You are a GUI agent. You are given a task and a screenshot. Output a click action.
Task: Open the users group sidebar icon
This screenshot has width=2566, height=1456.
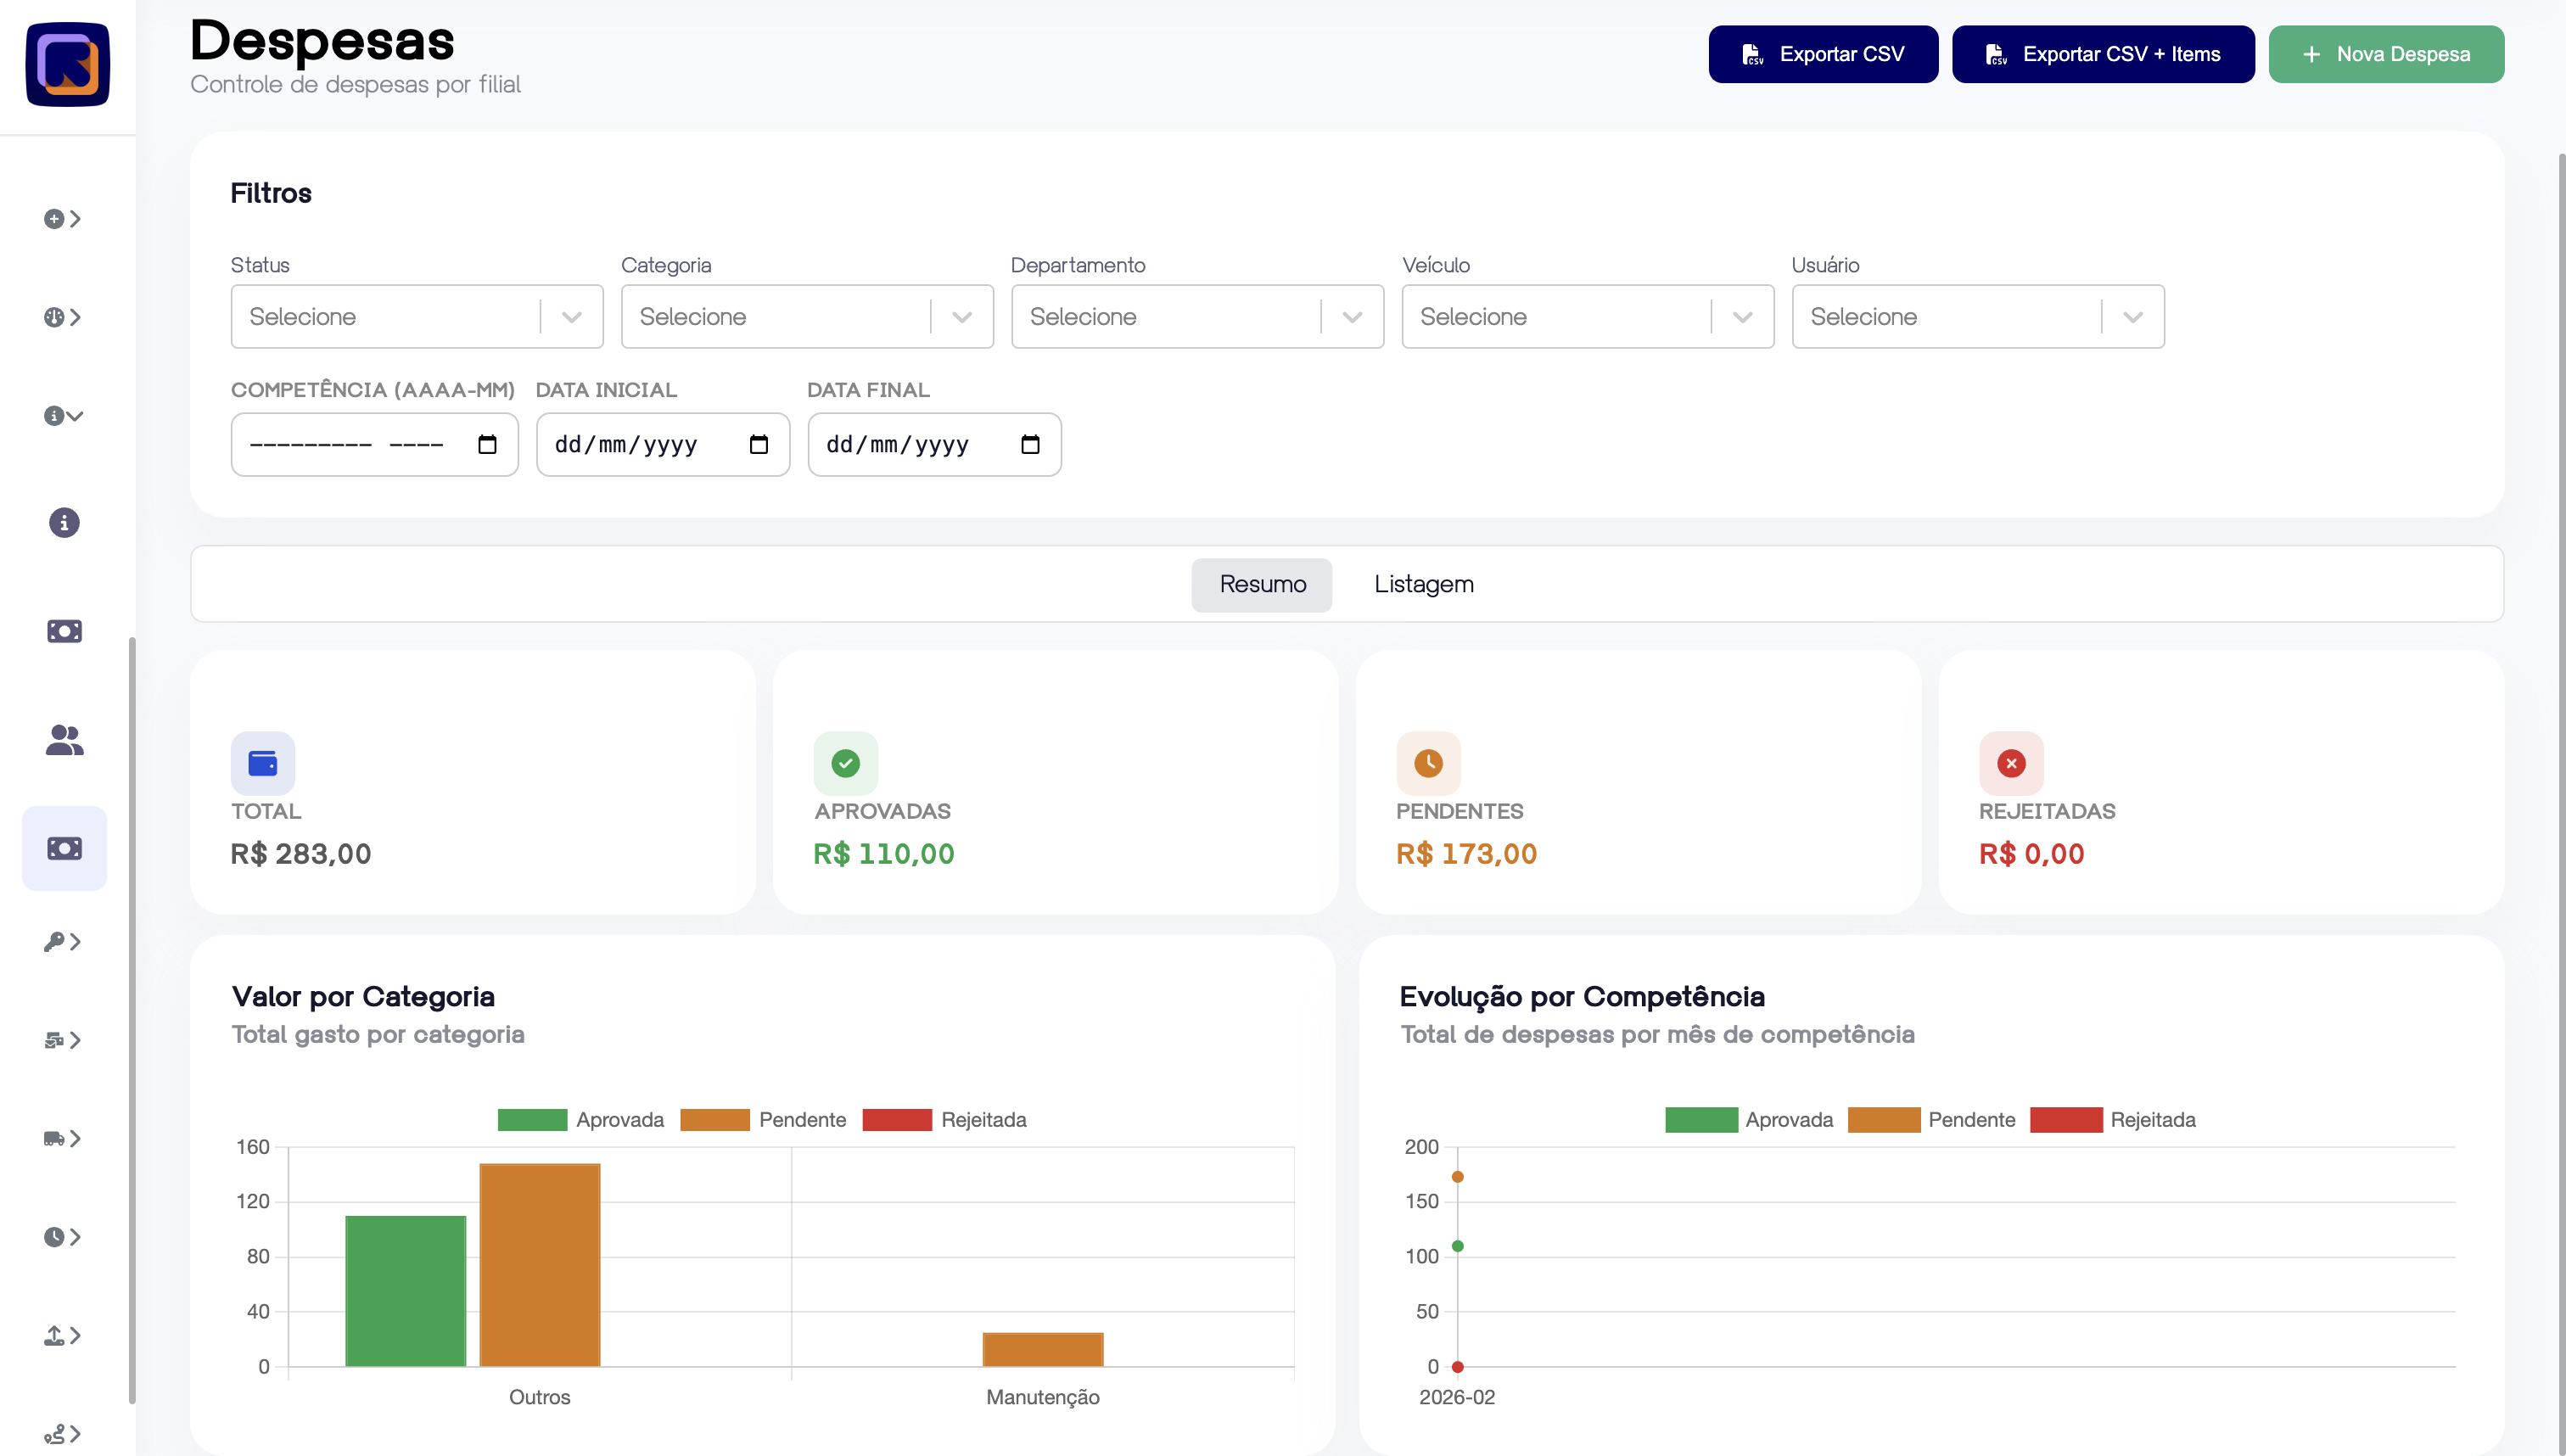pyautogui.click(x=64, y=740)
